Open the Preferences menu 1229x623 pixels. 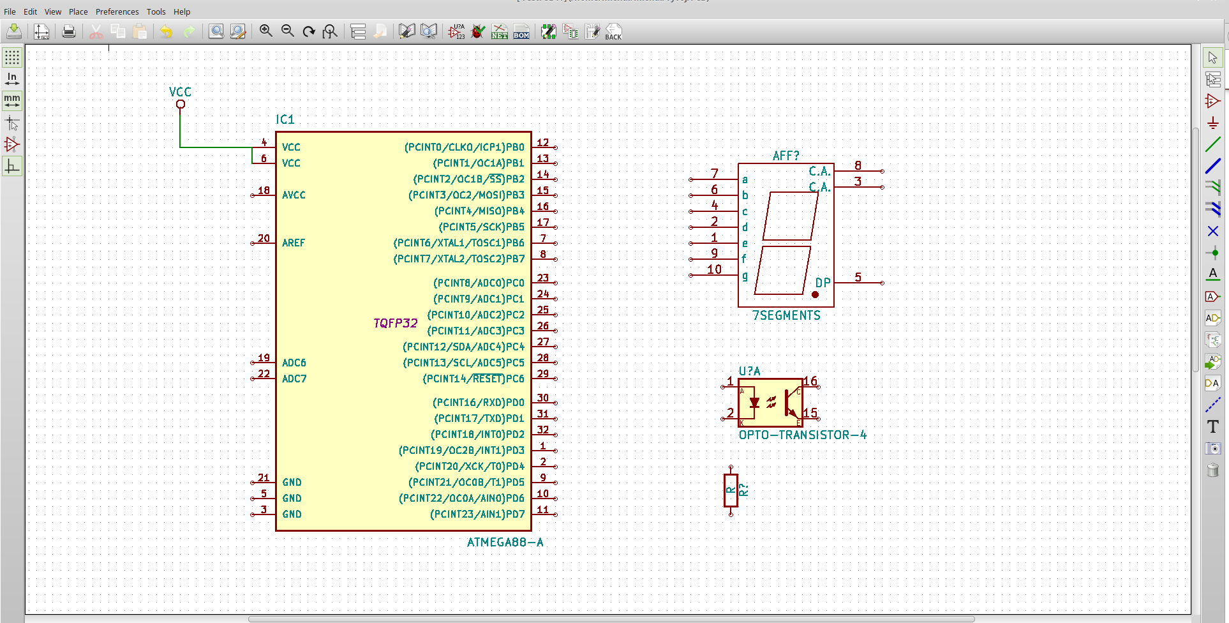point(117,11)
